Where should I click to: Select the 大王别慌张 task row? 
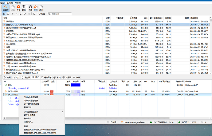click(x=106, y=44)
